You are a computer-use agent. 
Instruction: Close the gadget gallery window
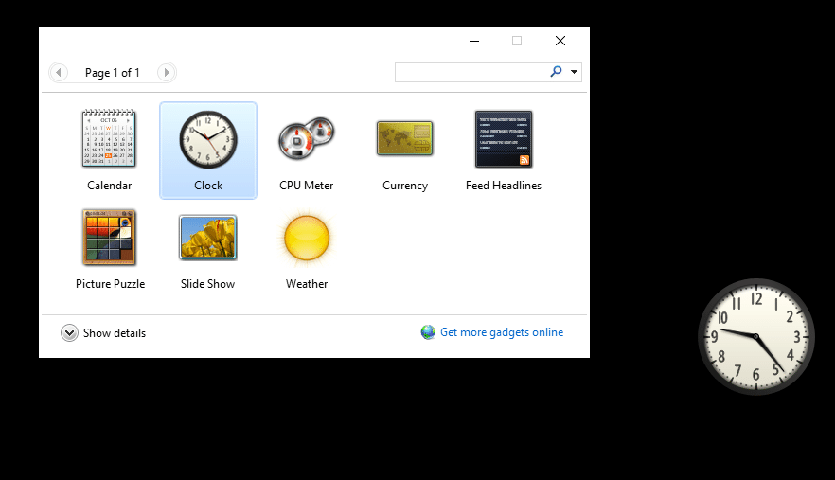coord(560,41)
